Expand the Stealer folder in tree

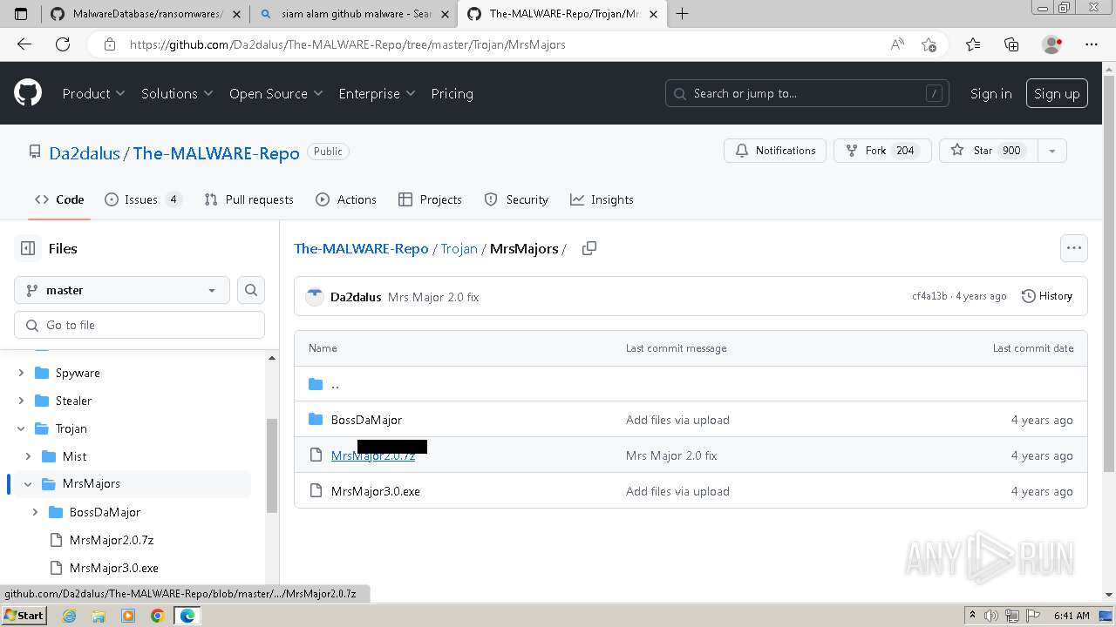[21, 401]
